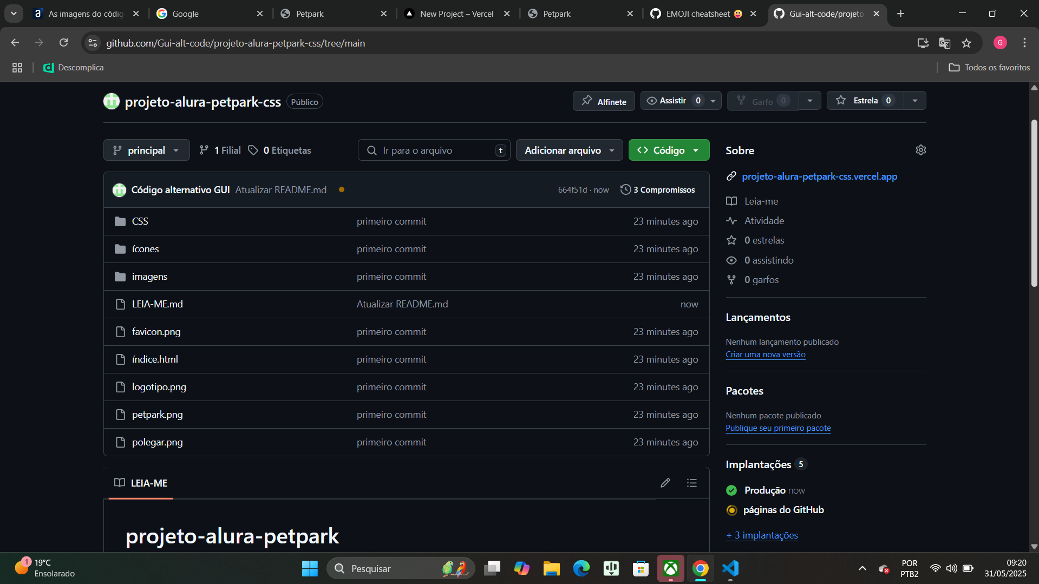This screenshot has width=1039, height=584.
Task: Switch to EMOJI cheatsheet tab
Action: coord(705,14)
